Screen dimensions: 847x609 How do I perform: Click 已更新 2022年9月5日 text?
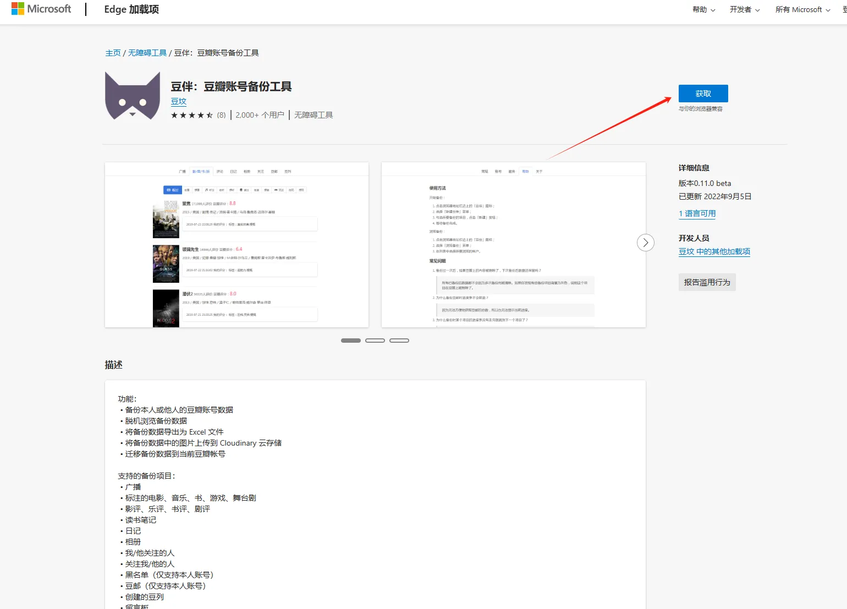pyautogui.click(x=715, y=196)
